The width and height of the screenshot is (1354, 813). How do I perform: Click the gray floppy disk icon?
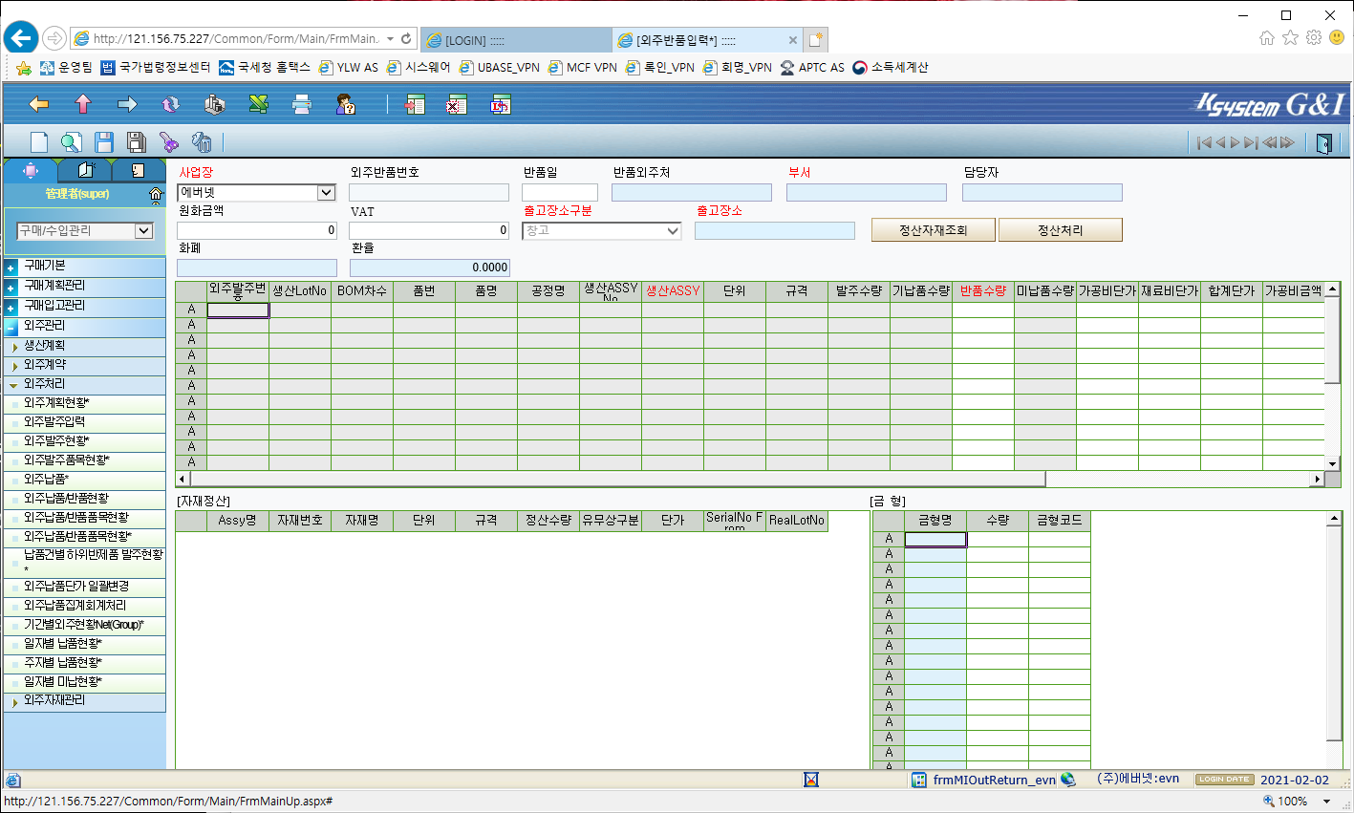[x=137, y=142]
